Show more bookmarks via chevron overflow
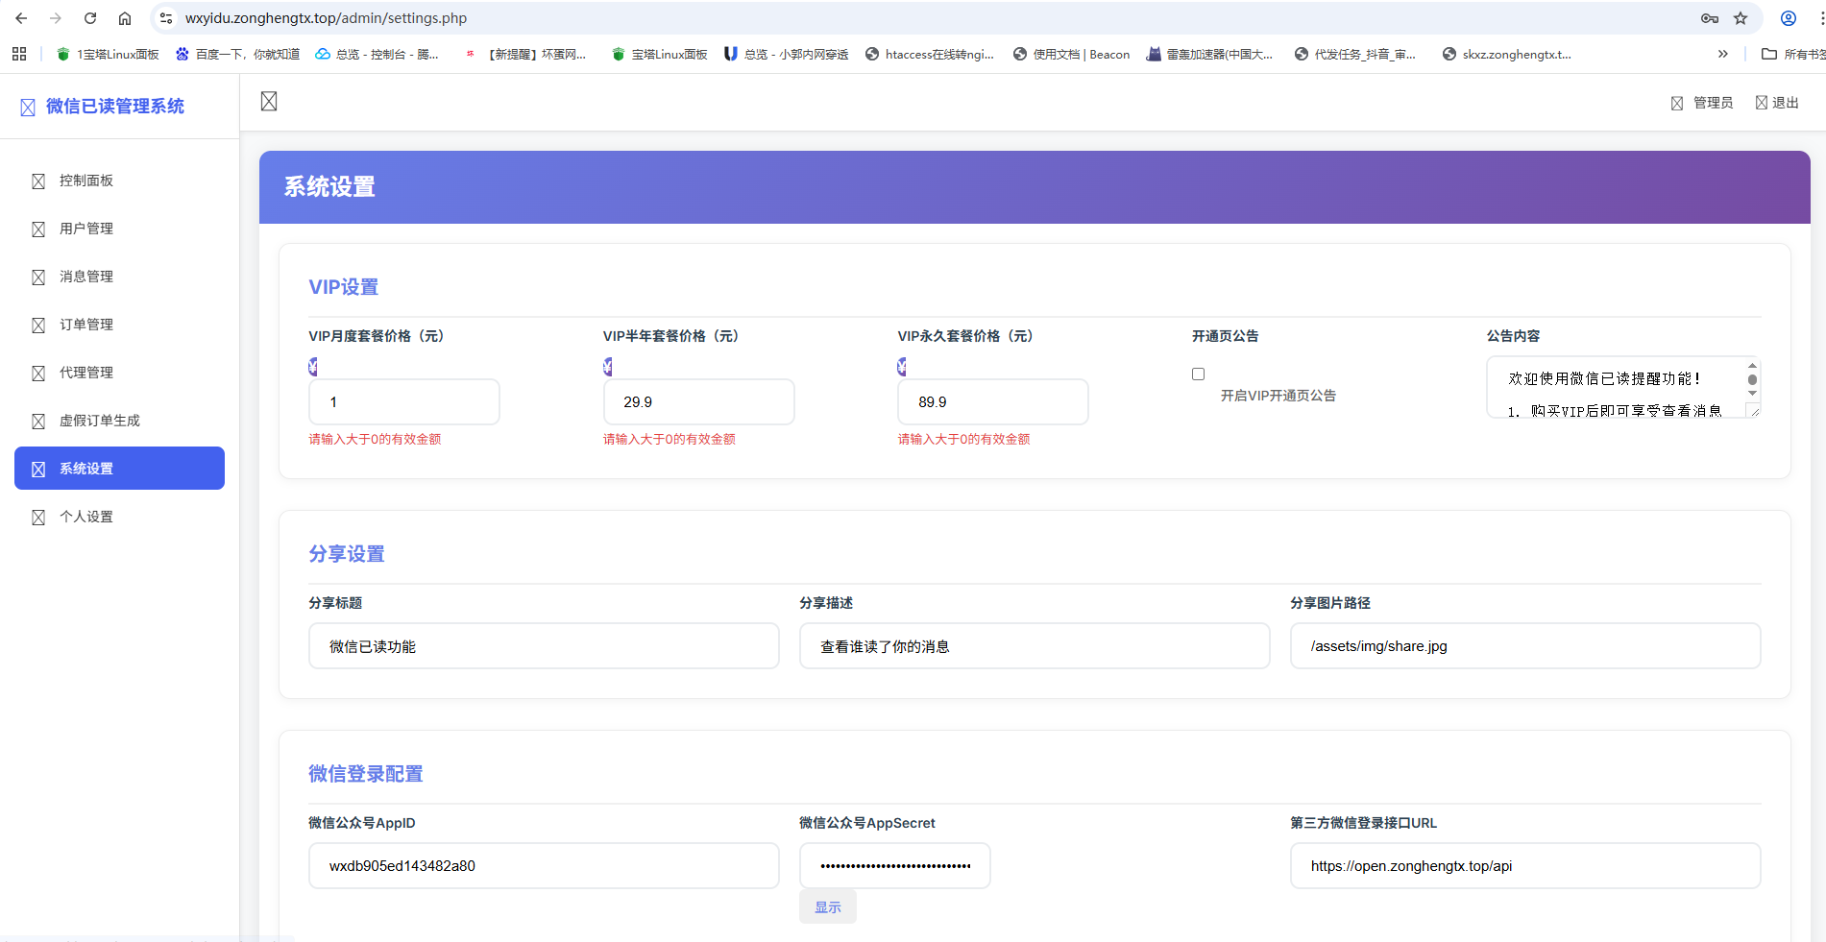Viewport: 1826px width, 942px height. (x=1722, y=54)
